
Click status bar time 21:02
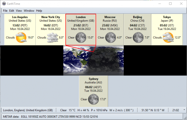(176, 110)
